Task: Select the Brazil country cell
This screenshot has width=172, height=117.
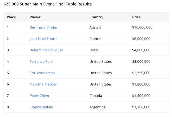Action: tap(94, 50)
